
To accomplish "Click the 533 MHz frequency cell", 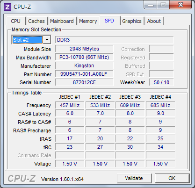I will click(x=100, y=105).
